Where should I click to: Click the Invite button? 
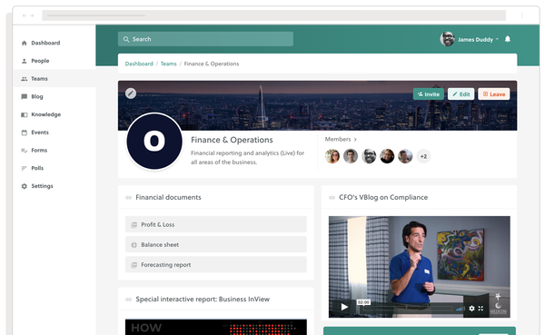pos(429,94)
